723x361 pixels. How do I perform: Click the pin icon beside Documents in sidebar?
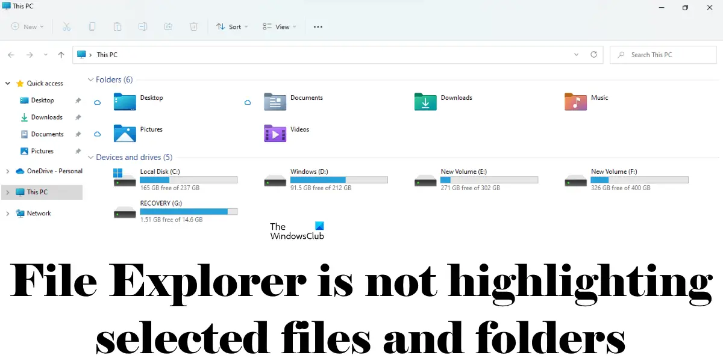78,134
